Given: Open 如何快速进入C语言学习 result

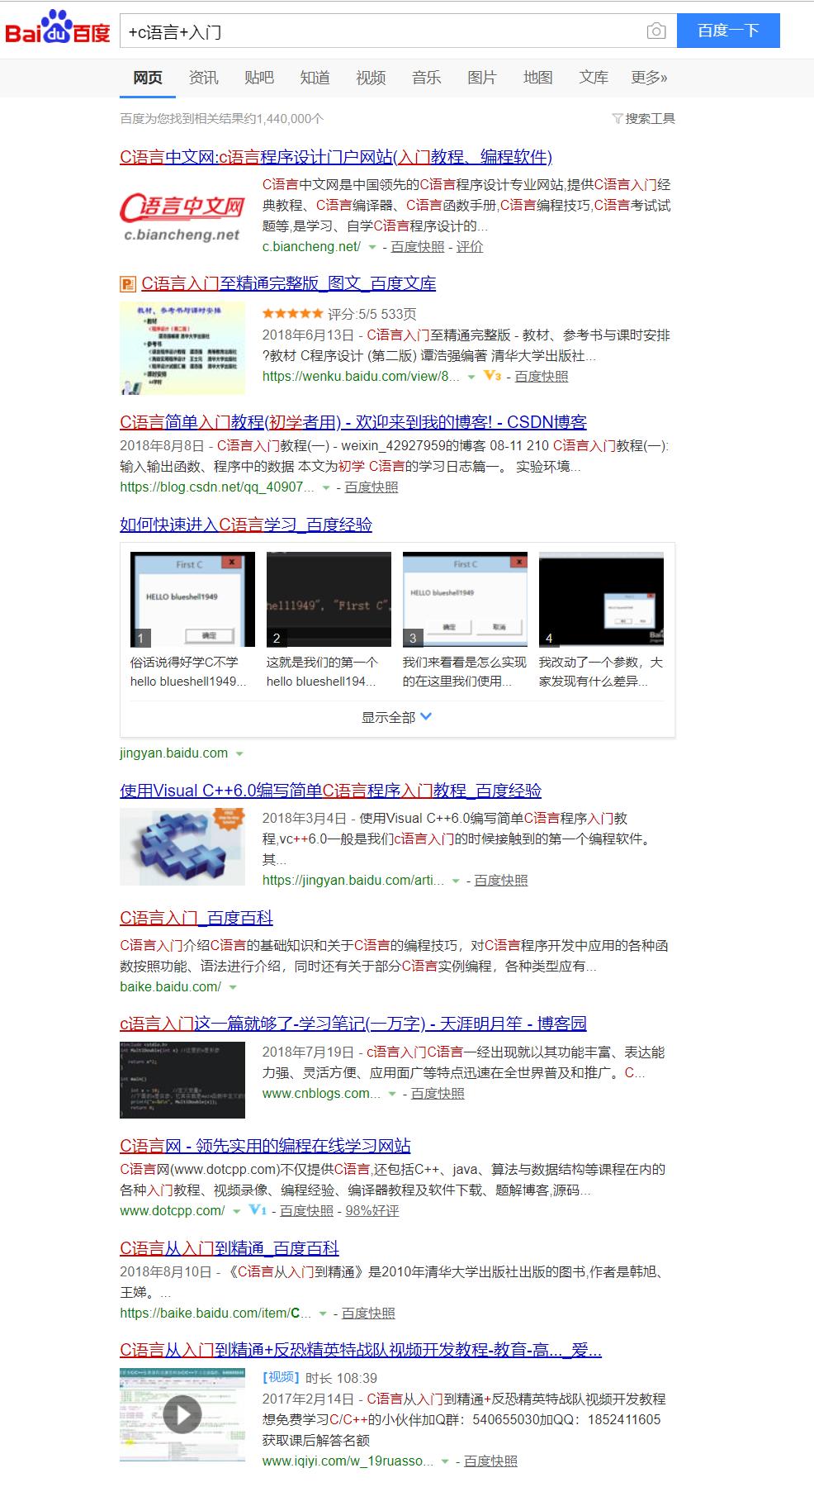Looking at the screenshot, I should tap(246, 525).
